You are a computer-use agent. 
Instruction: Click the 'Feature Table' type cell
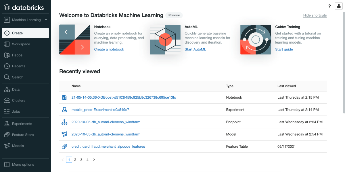point(237,146)
